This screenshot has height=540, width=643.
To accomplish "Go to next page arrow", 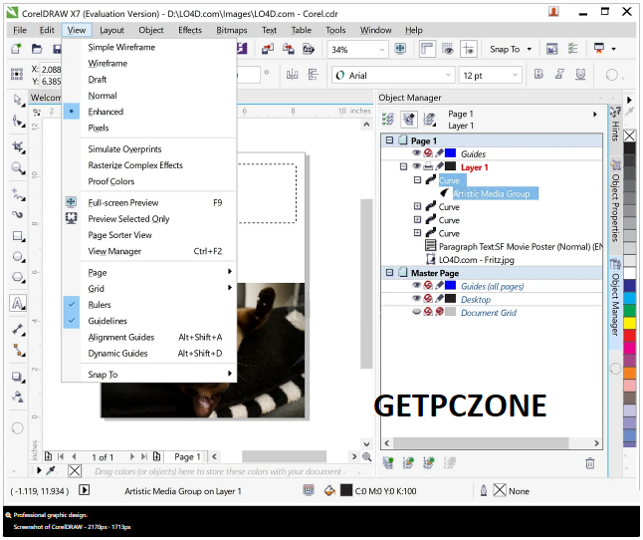I will tap(132, 456).
